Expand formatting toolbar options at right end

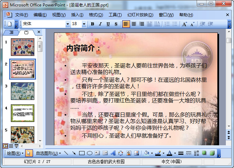point(229,24)
